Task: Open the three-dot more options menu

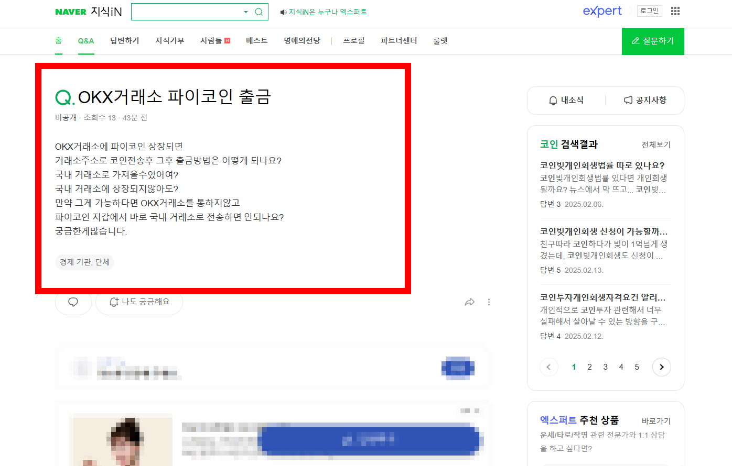Action: [x=489, y=302]
